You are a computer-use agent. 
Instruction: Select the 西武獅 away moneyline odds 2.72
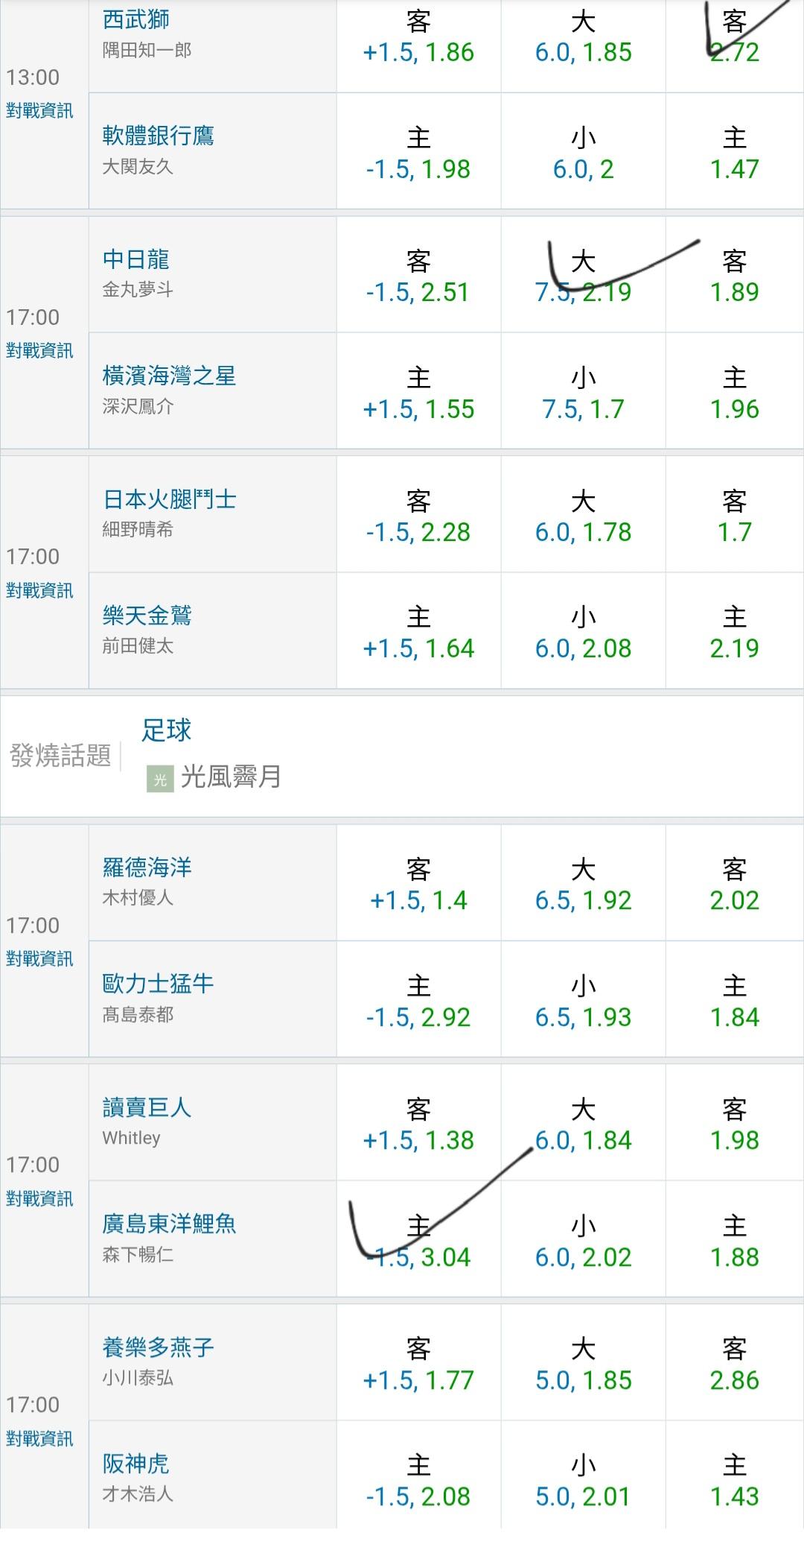[x=734, y=52]
